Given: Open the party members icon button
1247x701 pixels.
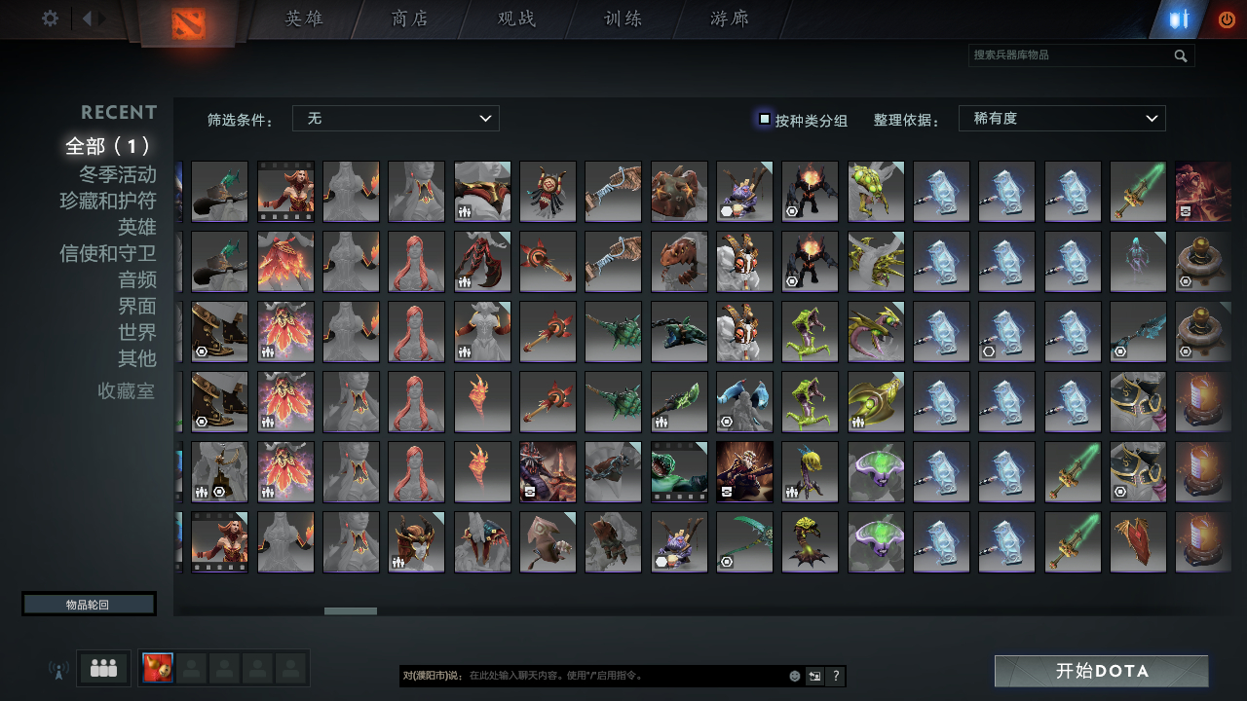Looking at the screenshot, I should pos(103,668).
